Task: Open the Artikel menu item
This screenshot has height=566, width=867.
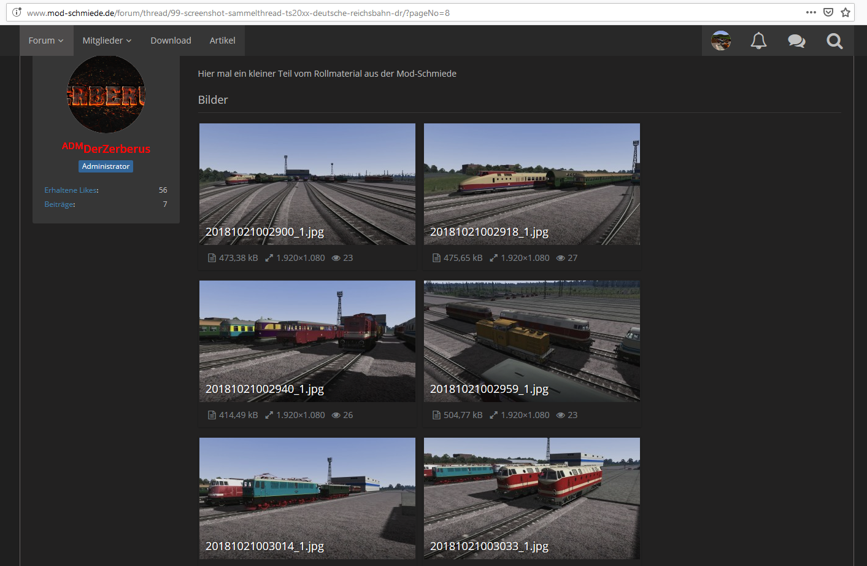Action: point(222,41)
